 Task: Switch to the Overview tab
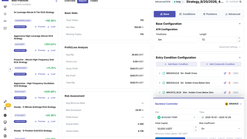pyautogui.click(x=70, y=1)
